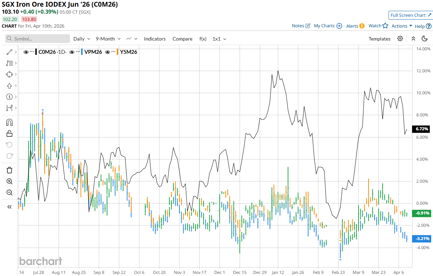Open the My Charts link

tap(328, 26)
